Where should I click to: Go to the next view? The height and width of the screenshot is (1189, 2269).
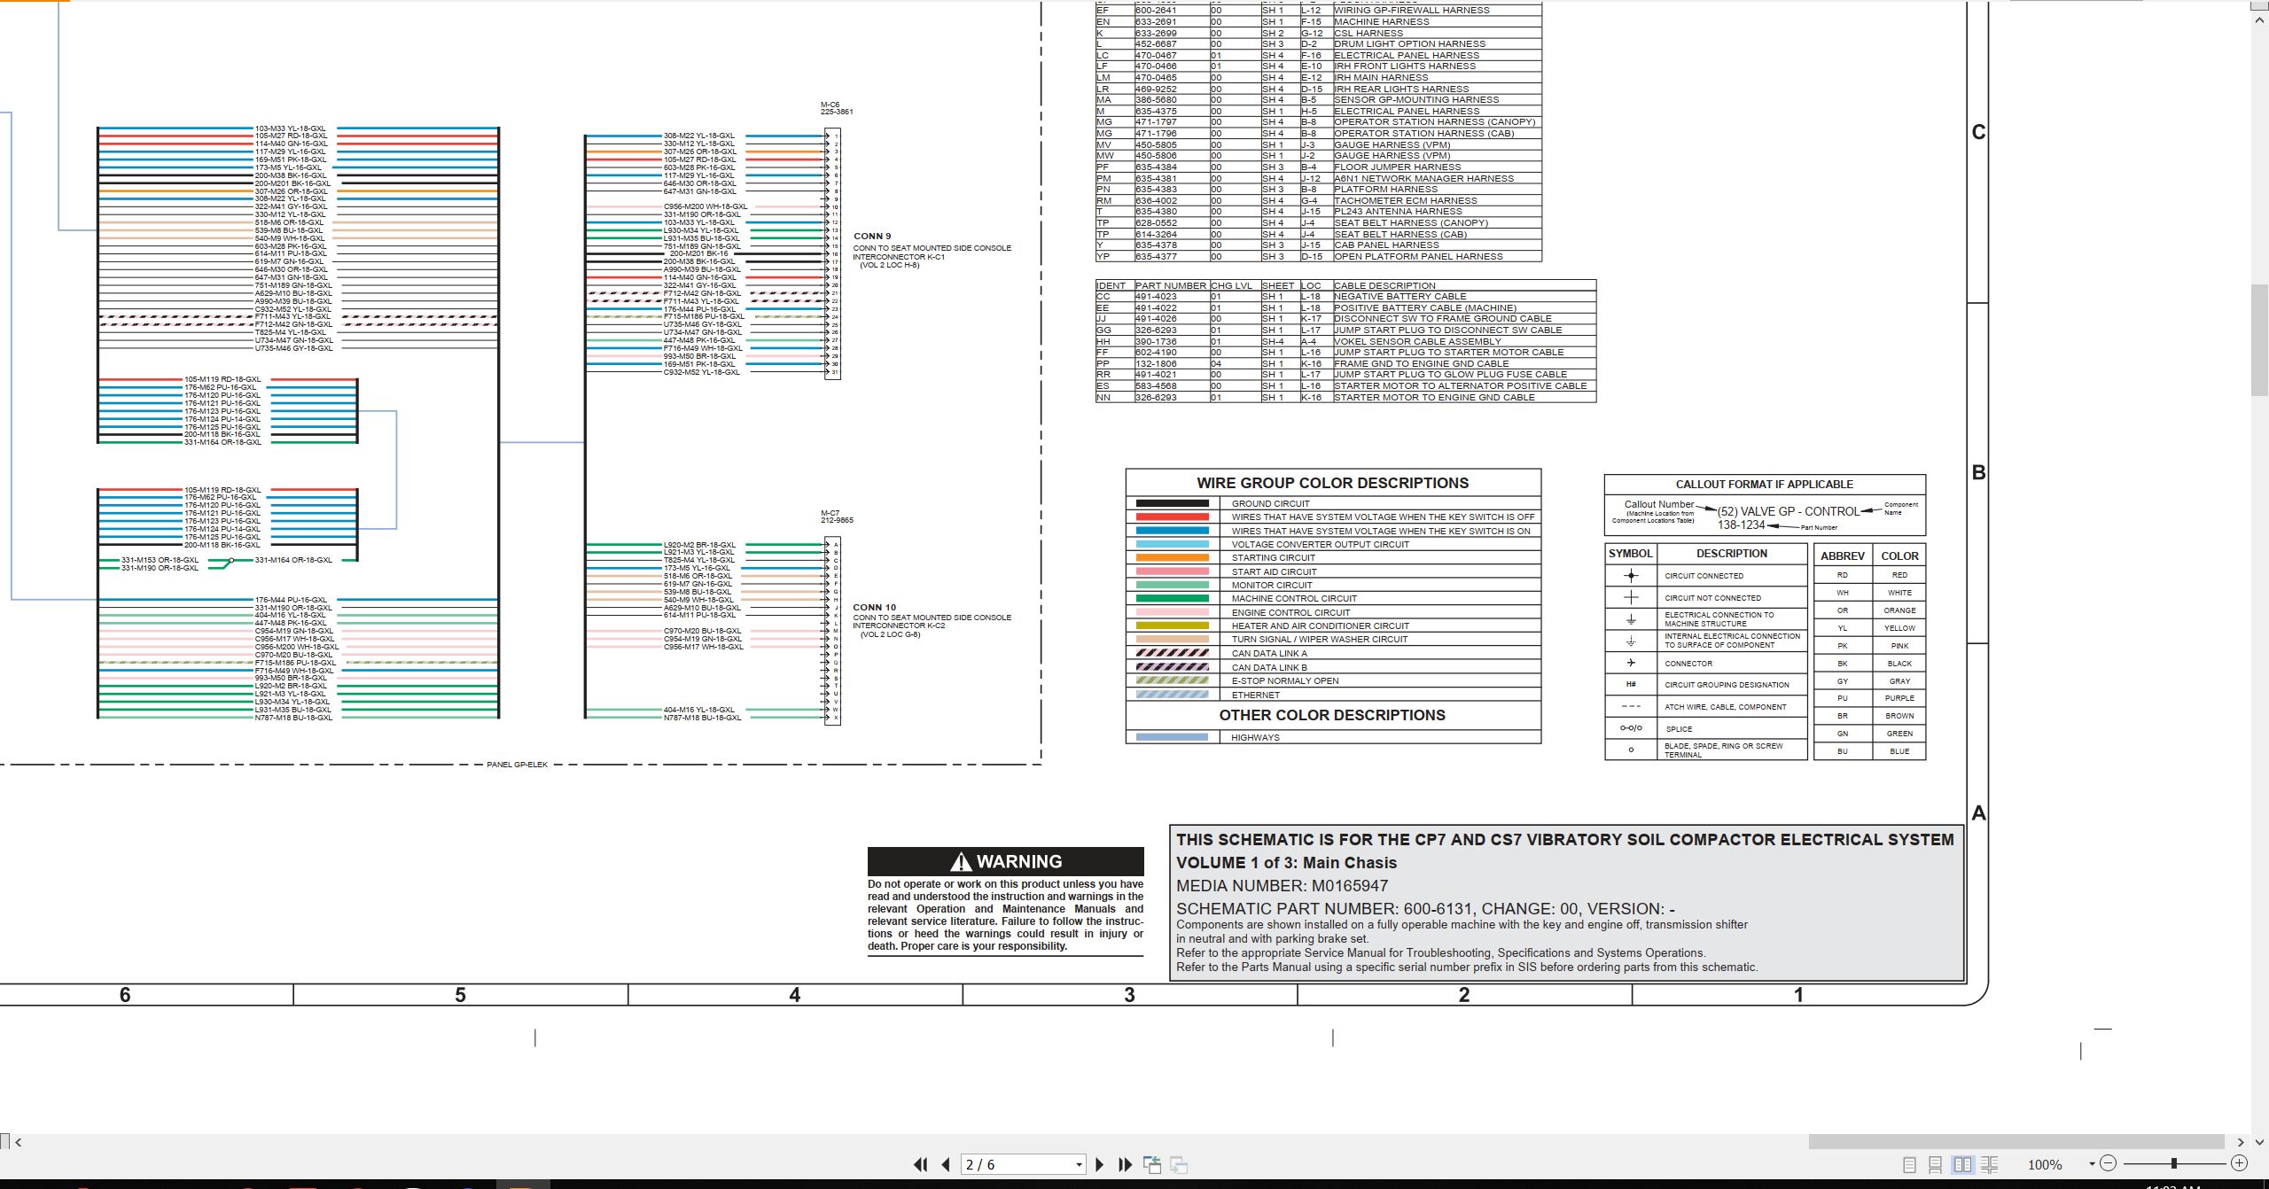point(1179,1165)
